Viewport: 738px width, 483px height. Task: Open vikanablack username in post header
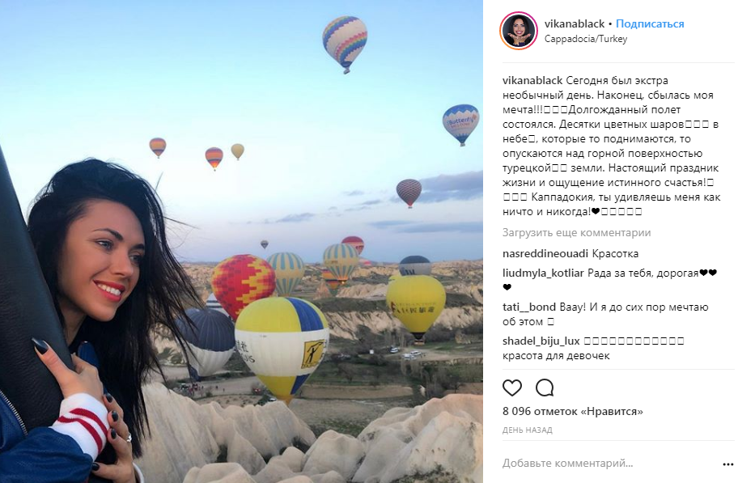click(x=575, y=23)
